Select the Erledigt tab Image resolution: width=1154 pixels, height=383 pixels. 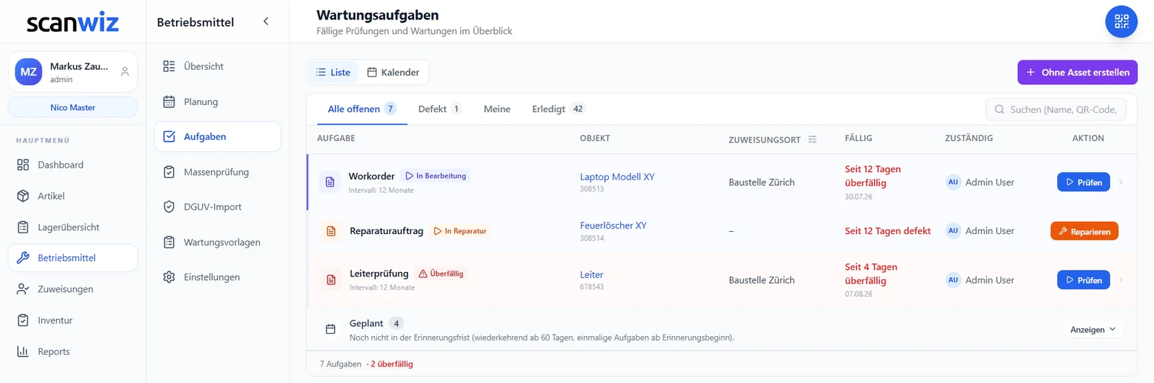pyautogui.click(x=558, y=109)
